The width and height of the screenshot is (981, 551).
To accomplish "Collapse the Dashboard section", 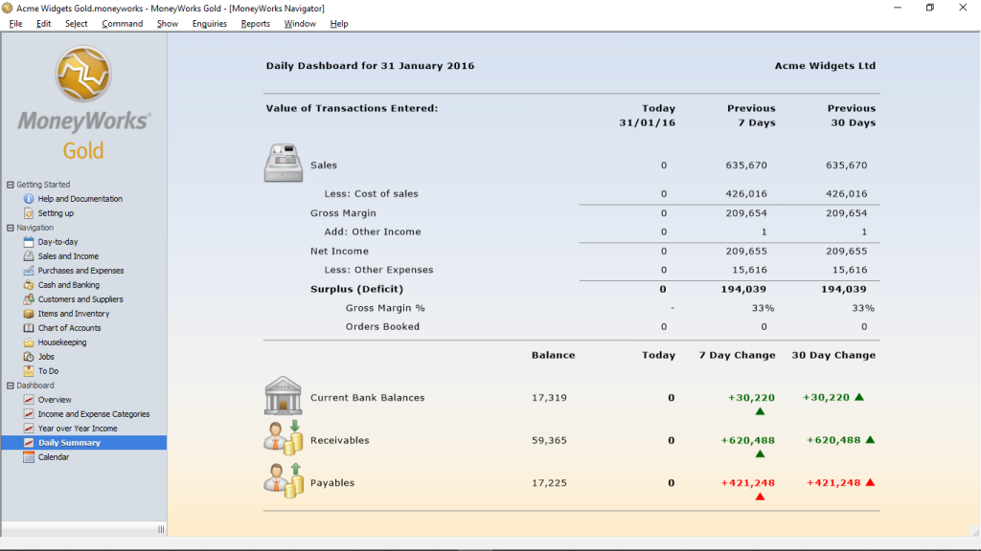I will [9, 385].
